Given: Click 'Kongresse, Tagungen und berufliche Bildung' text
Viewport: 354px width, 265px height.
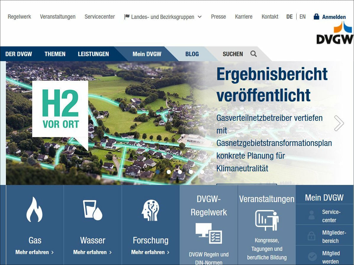Looking at the screenshot, I should (x=267, y=249).
